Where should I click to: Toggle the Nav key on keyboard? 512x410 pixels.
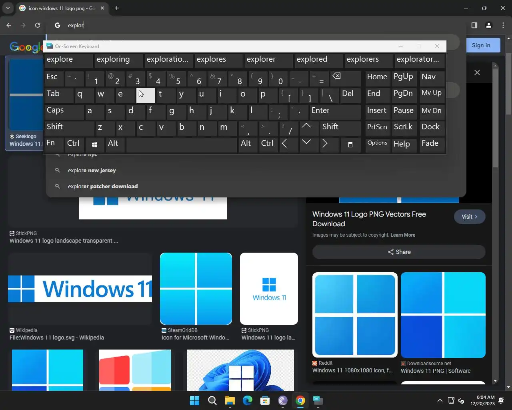tap(432, 79)
